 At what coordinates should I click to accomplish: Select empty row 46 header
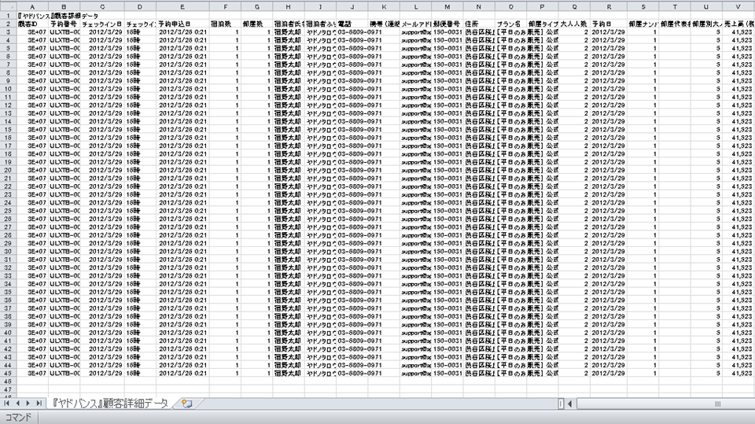[x=8, y=382]
